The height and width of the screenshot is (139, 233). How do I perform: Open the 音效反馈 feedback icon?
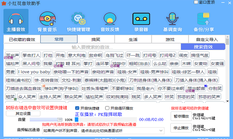click(110, 19)
